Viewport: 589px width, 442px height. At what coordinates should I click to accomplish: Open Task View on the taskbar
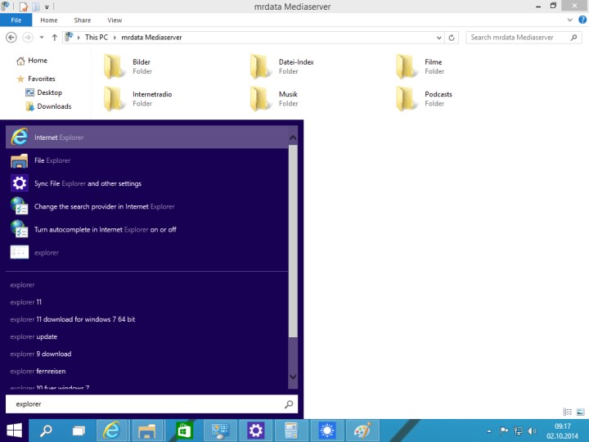[79, 431]
